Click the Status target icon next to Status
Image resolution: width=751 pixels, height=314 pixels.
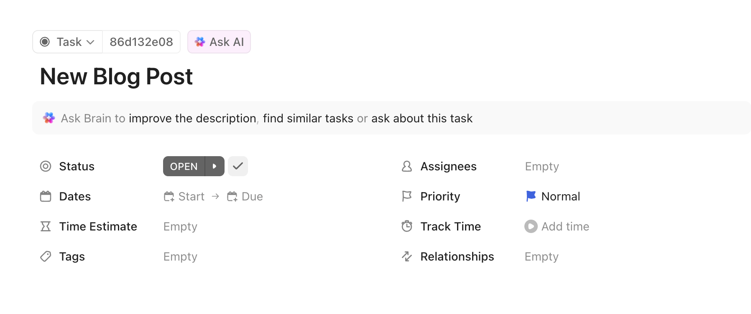pyautogui.click(x=46, y=166)
